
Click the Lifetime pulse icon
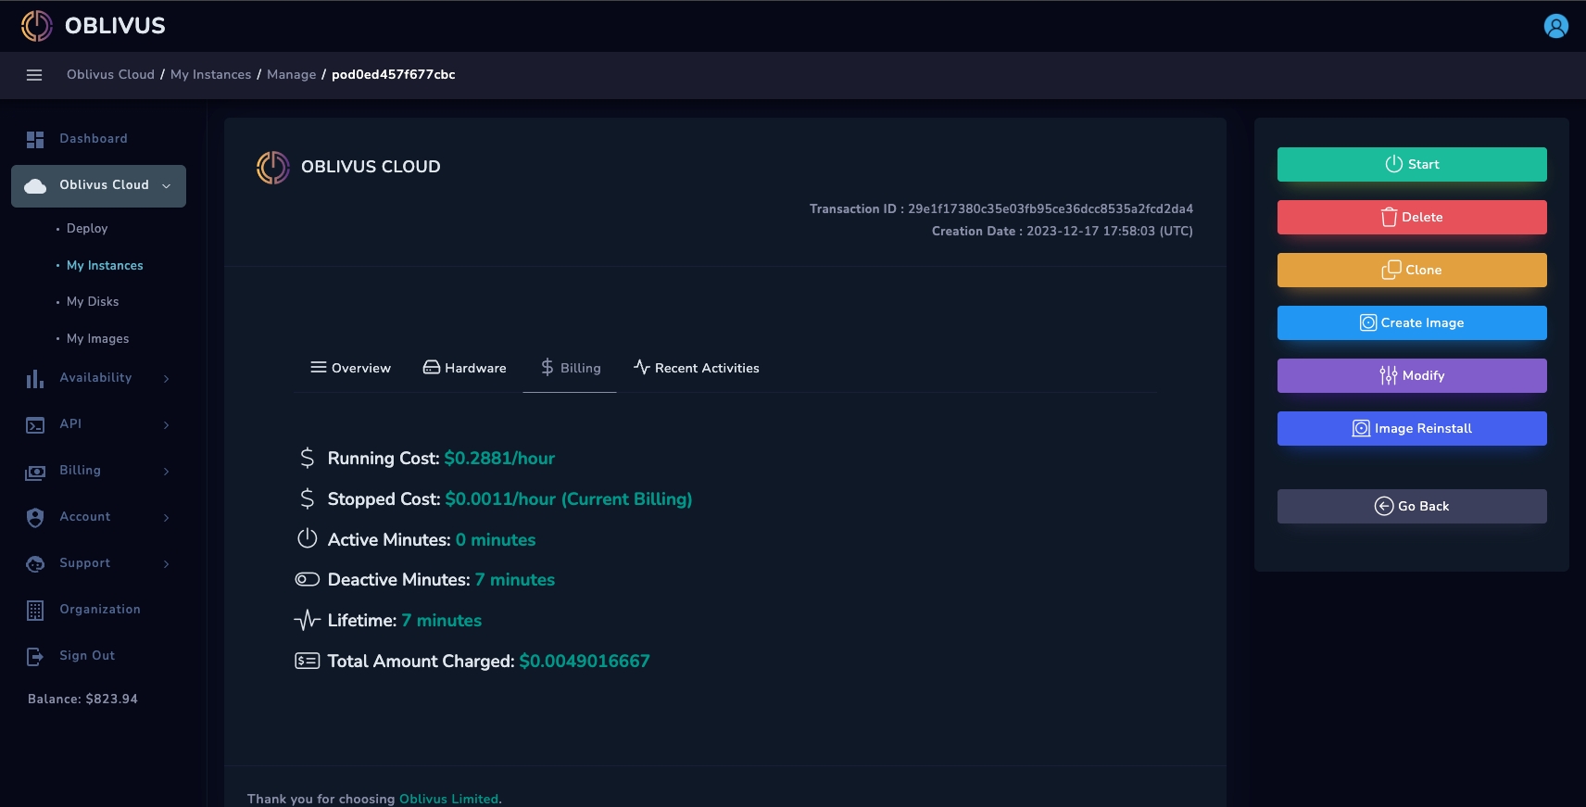(x=308, y=620)
